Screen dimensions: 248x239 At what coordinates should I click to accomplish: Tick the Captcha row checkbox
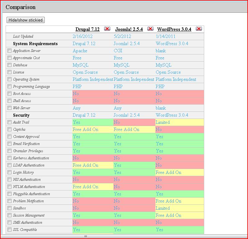click(10, 129)
